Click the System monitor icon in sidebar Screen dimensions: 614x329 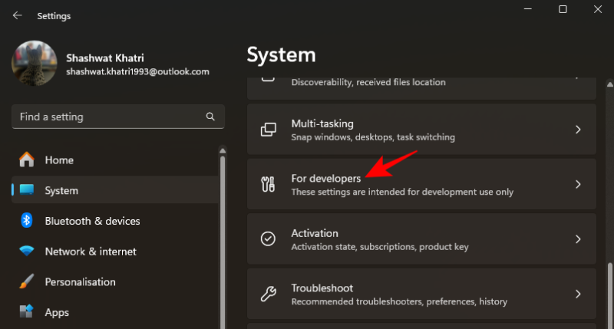(27, 190)
